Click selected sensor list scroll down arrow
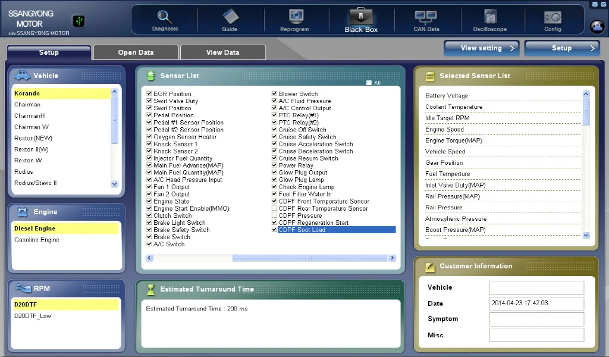 pos(586,235)
